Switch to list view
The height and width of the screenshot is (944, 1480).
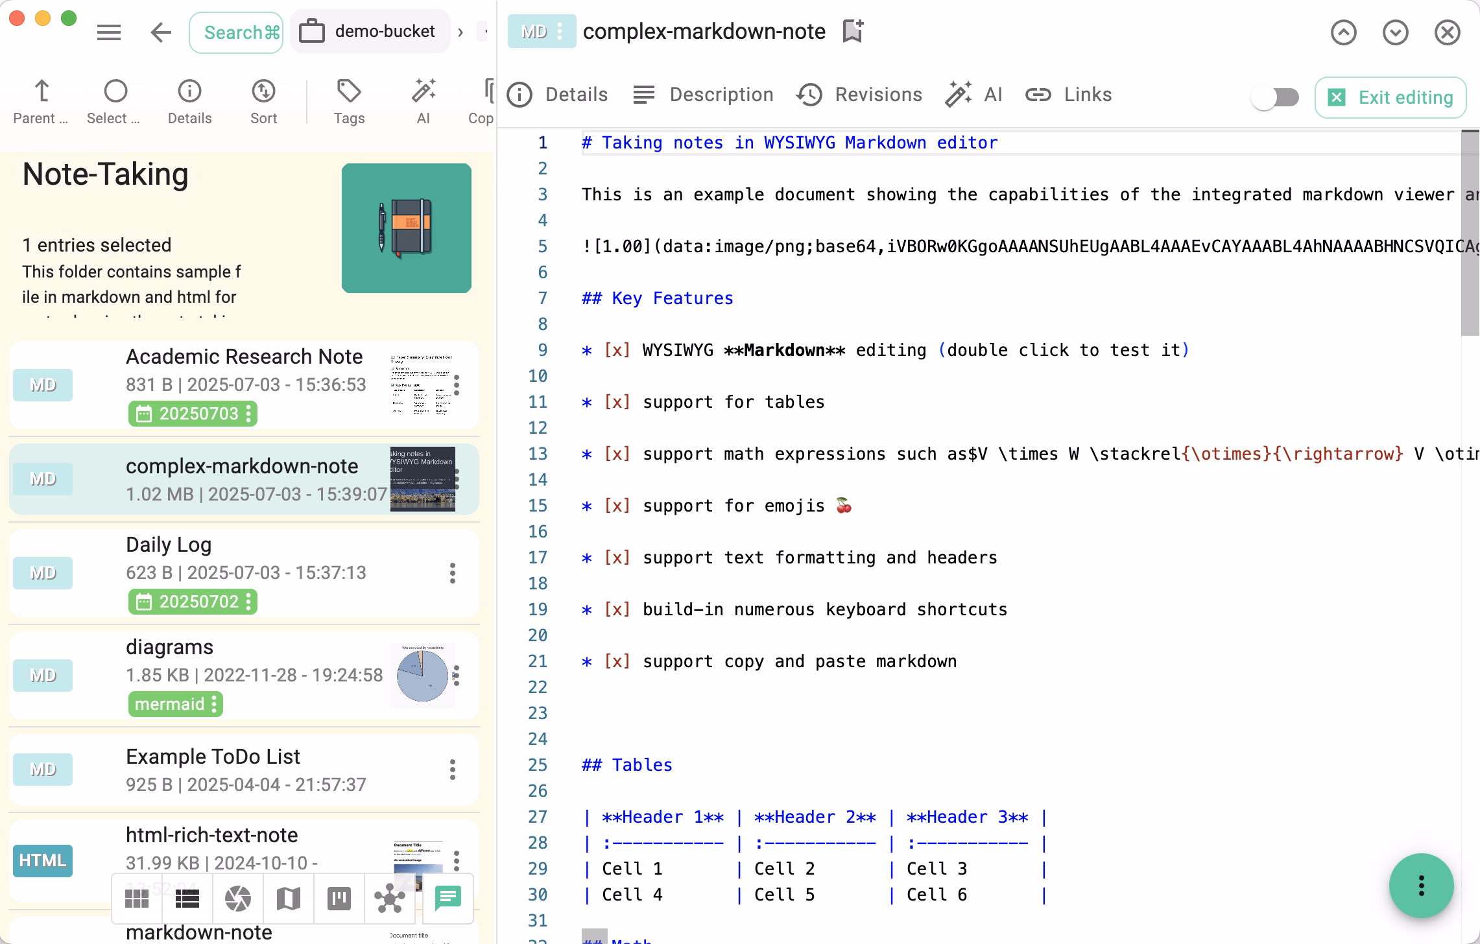[x=187, y=899]
